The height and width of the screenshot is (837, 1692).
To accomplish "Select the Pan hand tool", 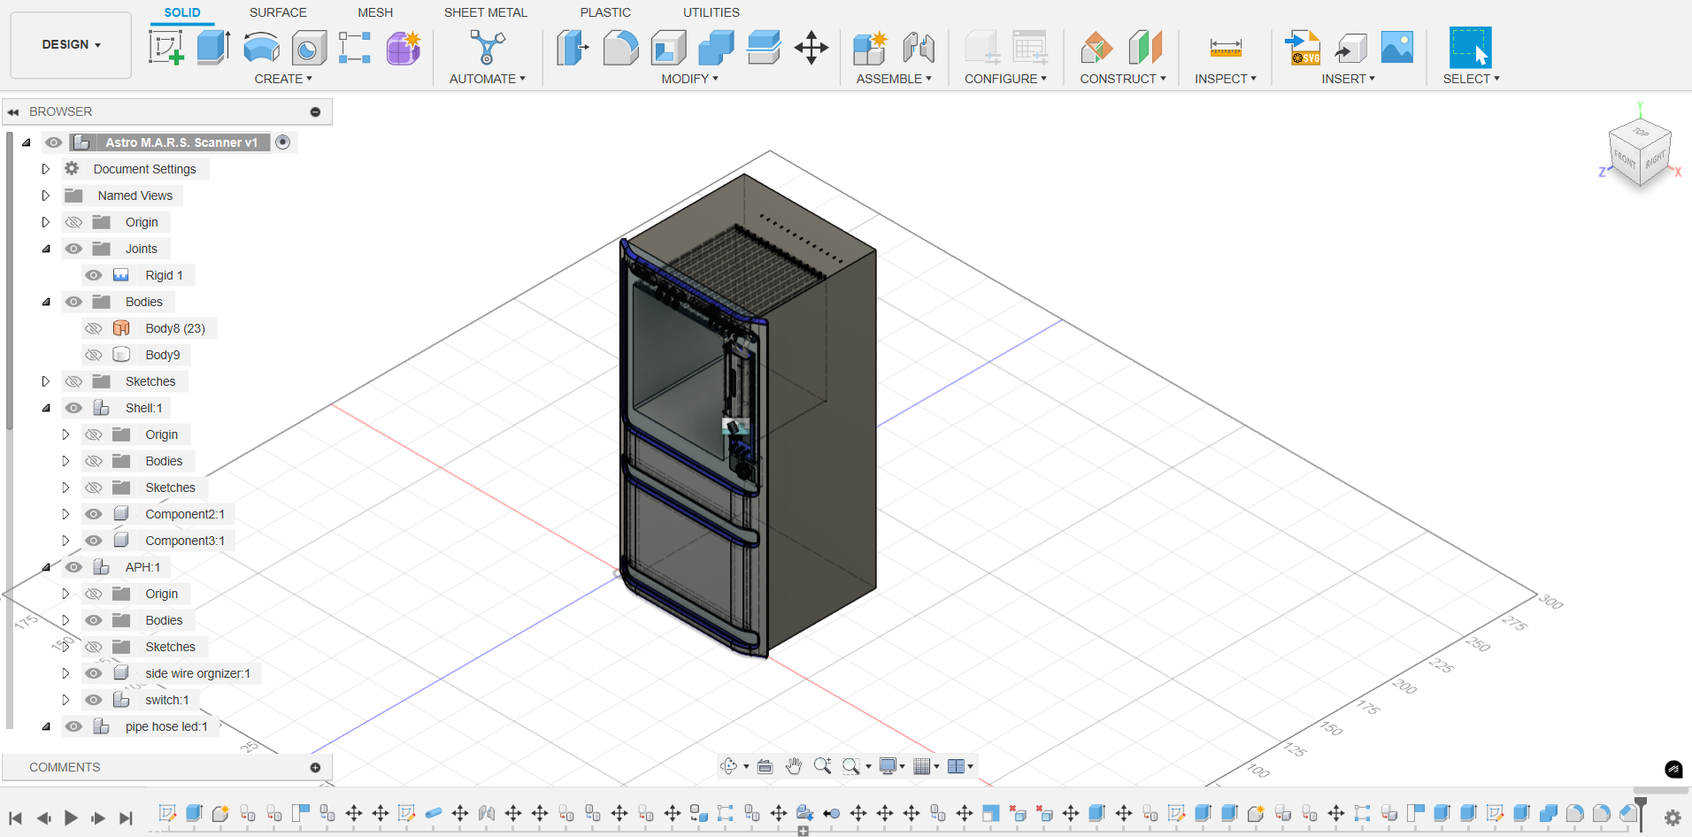I will coord(794,766).
